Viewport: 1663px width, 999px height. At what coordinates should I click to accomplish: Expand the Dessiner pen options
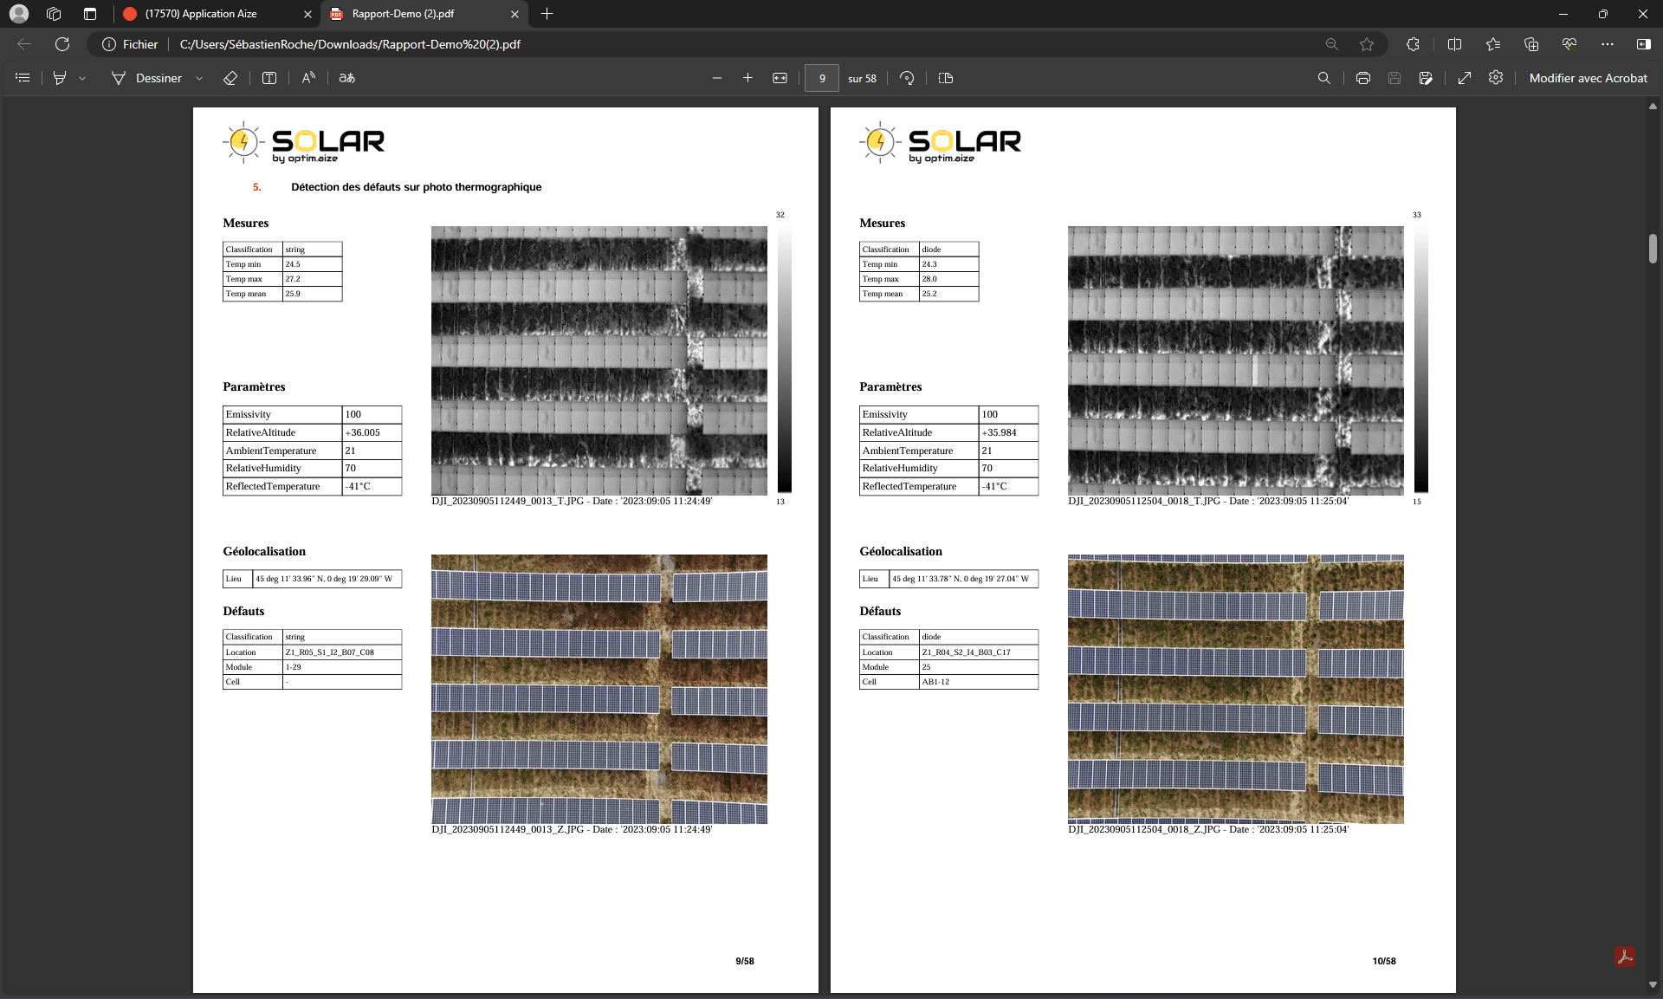[x=199, y=78]
